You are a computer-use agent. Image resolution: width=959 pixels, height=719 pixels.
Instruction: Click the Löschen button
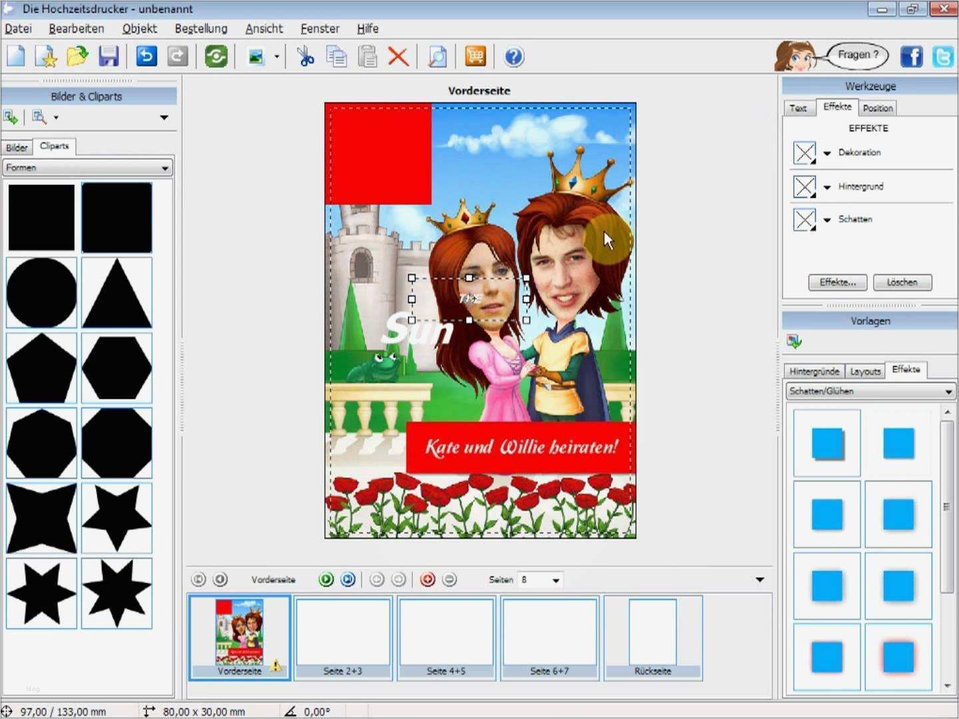(x=902, y=282)
